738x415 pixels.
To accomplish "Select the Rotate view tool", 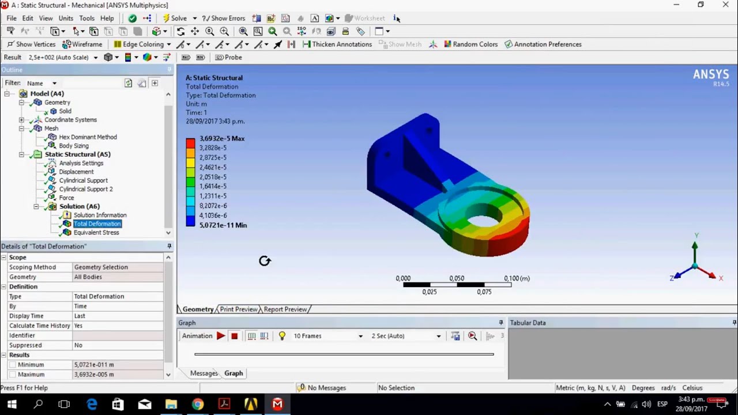I will pyautogui.click(x=180, y=32).
